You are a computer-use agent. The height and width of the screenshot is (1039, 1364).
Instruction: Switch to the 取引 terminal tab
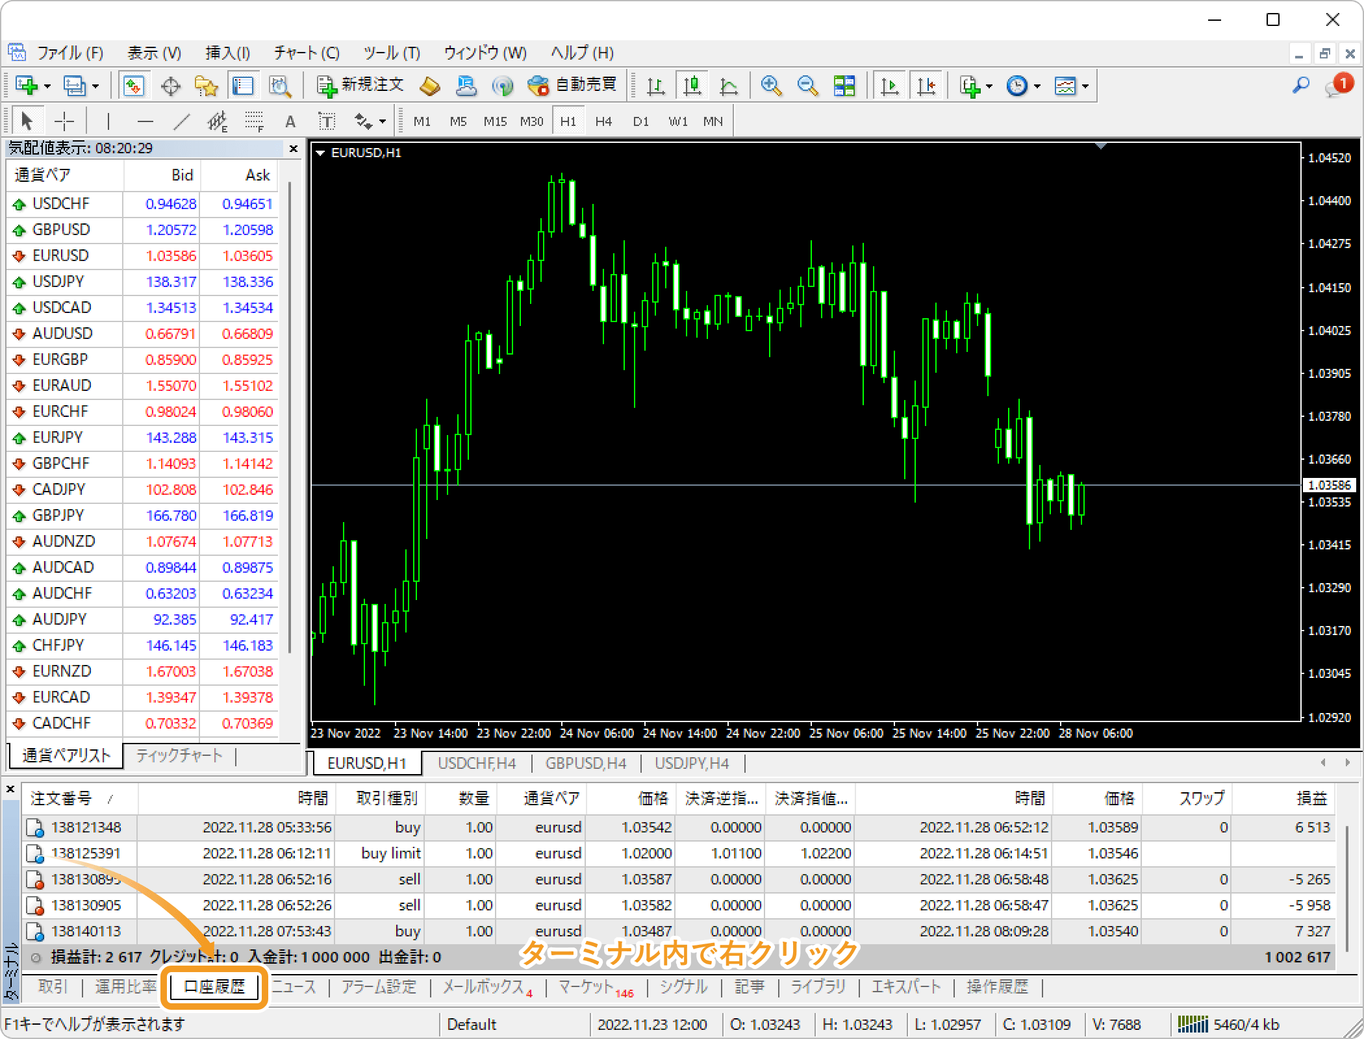point(53,987)
